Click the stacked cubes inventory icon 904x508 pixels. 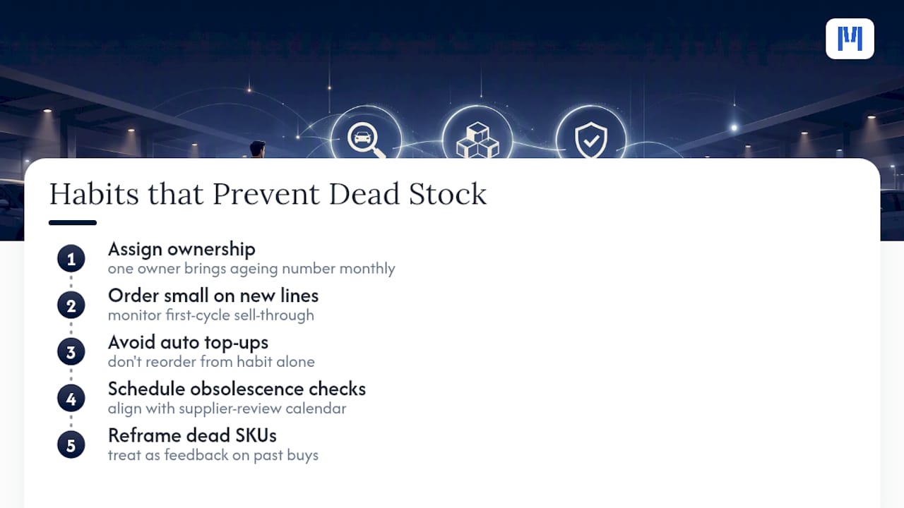(x=477, y=140)
